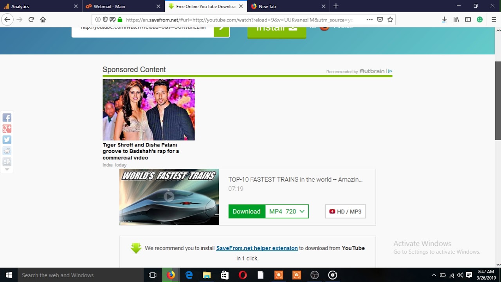
Task: Click the World's Fastest Trains video thumbnail
Action: pos(169,197)
